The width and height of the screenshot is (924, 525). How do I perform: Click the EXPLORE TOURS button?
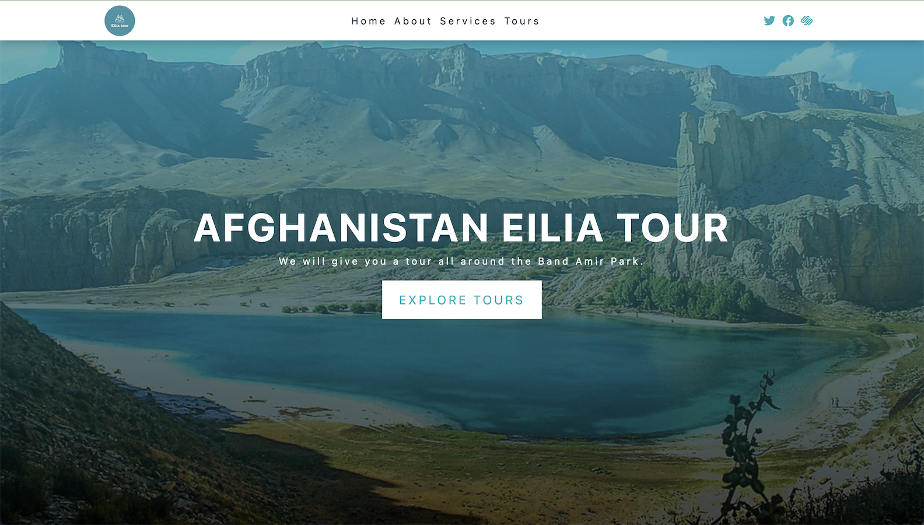pyautogui.click(x=461, y=300)
